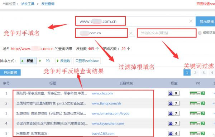Viewport: 215px width, 137px height.
Task: Click PageRank badge for www.xilu.com
Action: coord(197,93)
